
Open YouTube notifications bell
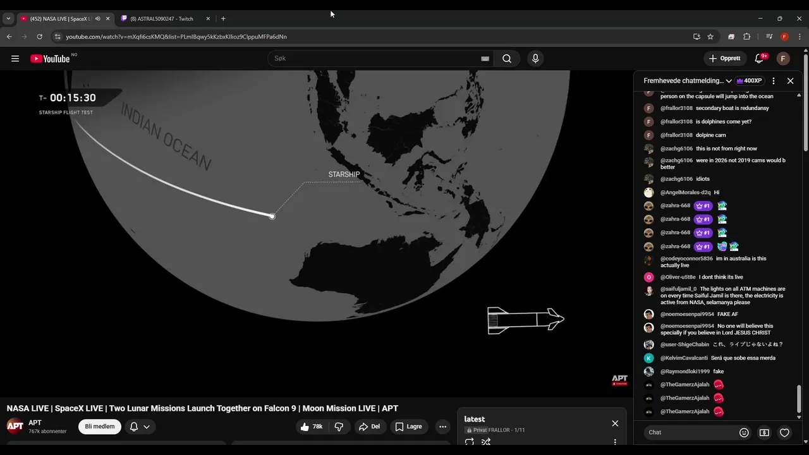pos(759,59)
